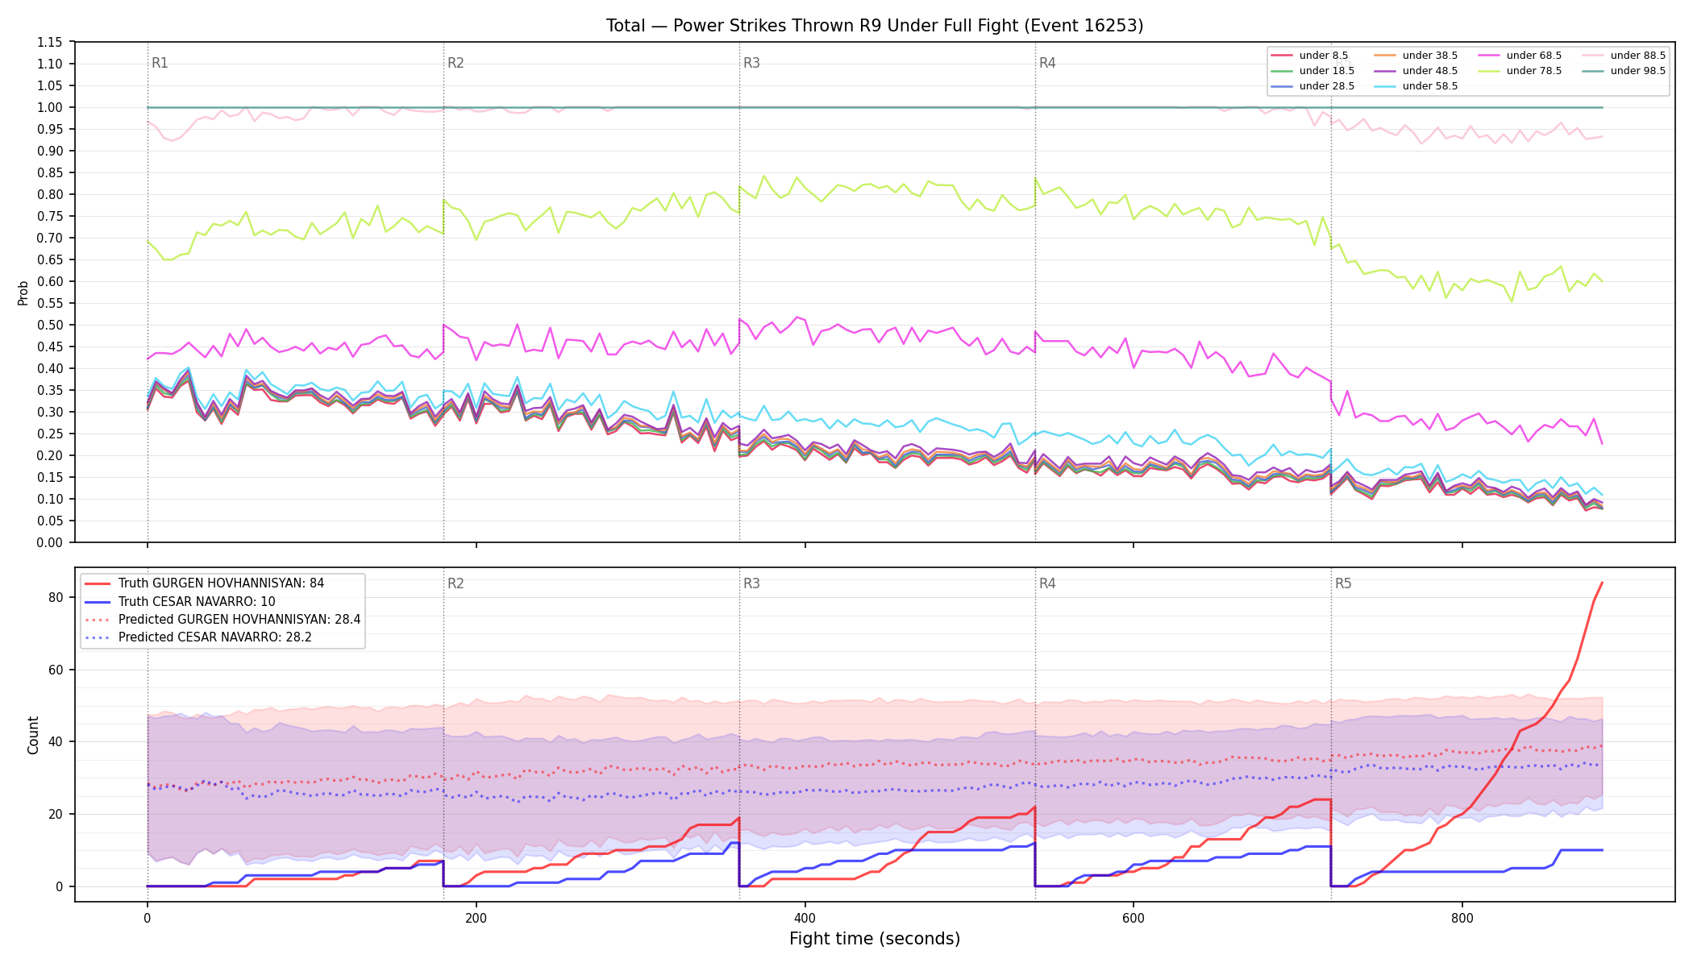Click the 40 tick on the Count axis
The width and height of the screenshot is (1693, 967).
point(56,741)
